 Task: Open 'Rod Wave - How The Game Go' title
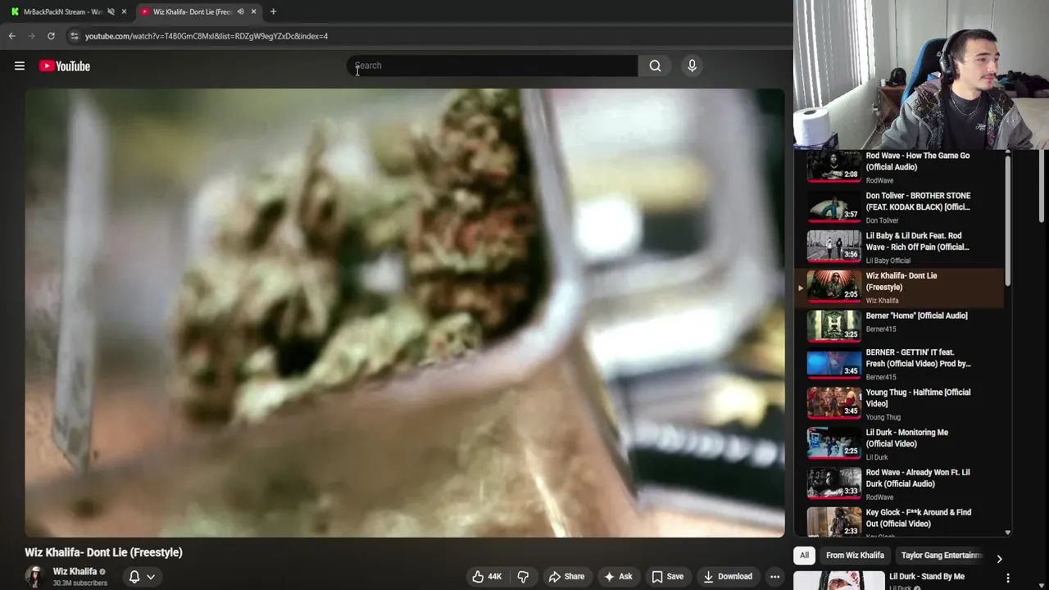point(918,161)
